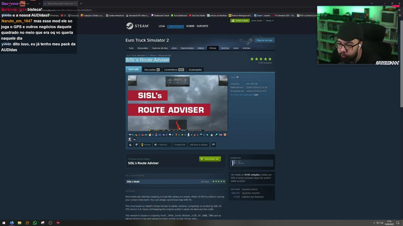The width and height of the screenshot is (403, 226).
Task: Select the Oficina hub tab
Action: tap(213, 48)
